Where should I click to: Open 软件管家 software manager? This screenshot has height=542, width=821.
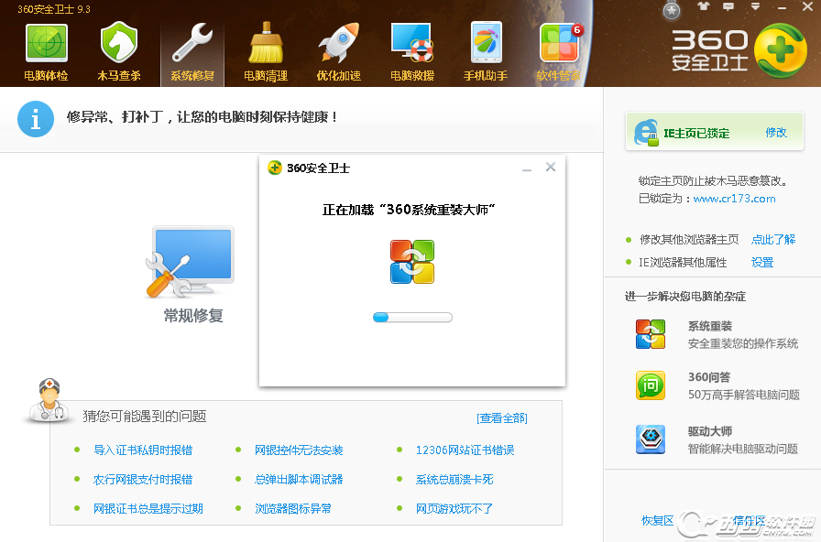pos(559,51)
